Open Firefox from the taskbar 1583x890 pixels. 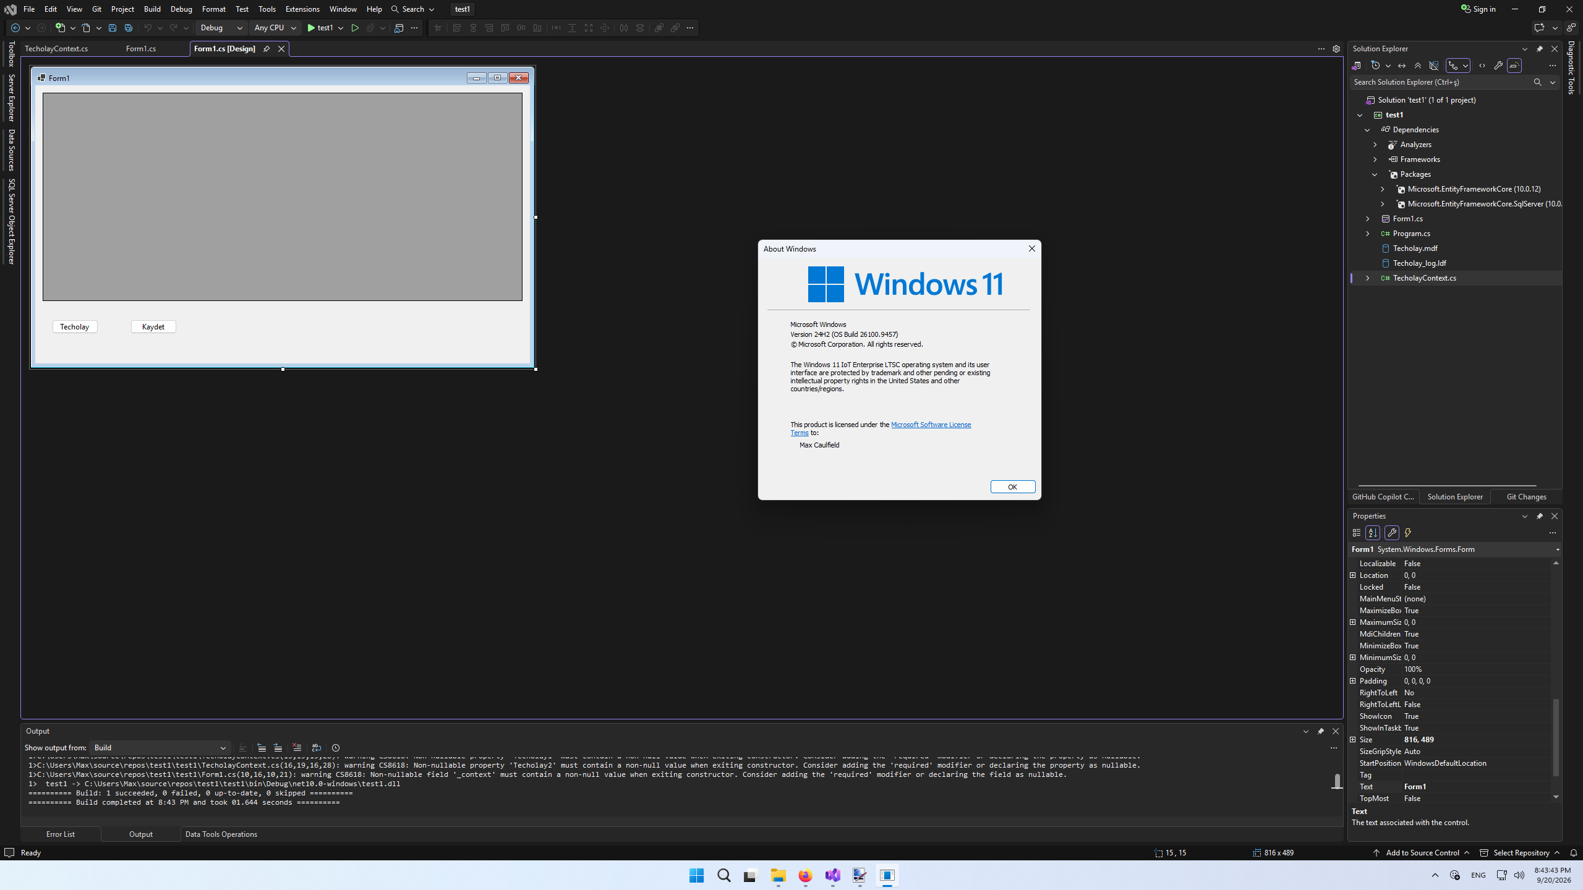[x=805, y=875]
